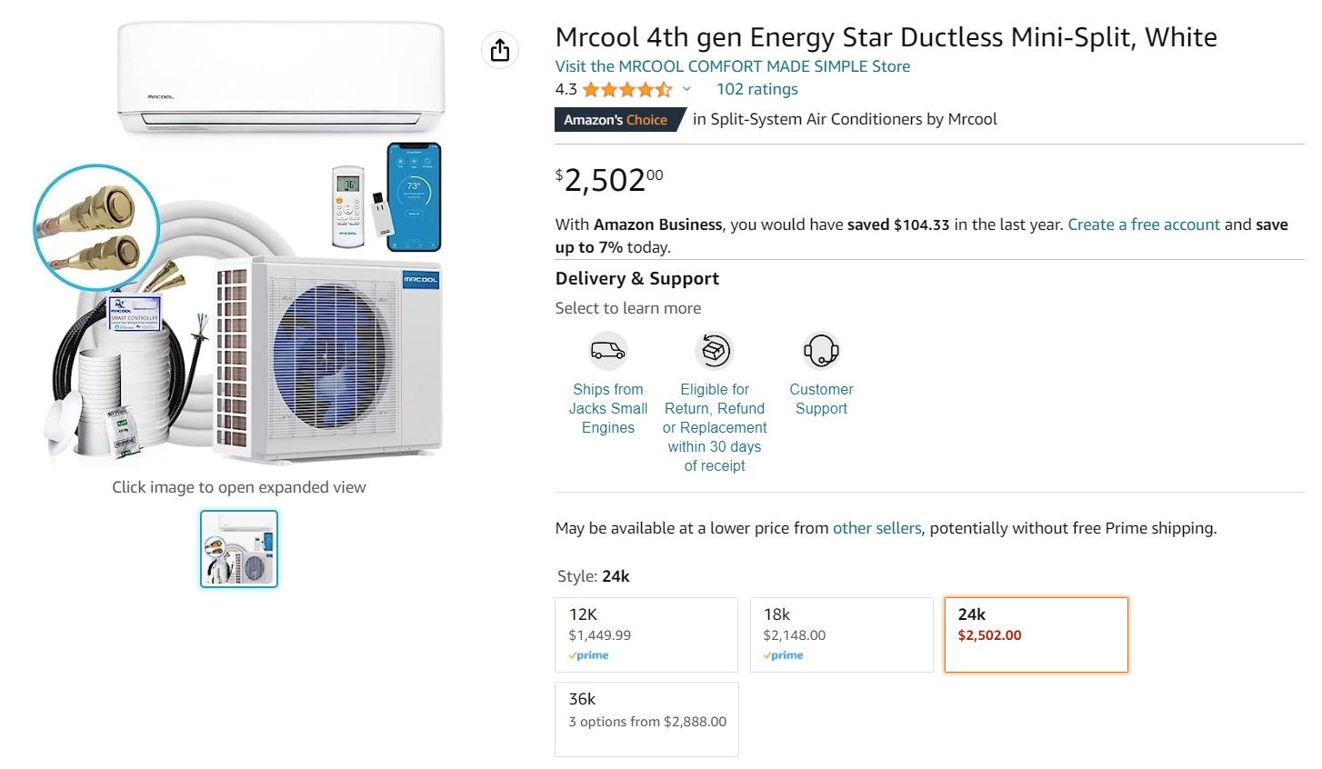Click Create a free account link
This screenshot has width=1322, height=769.
point(1144,225)
